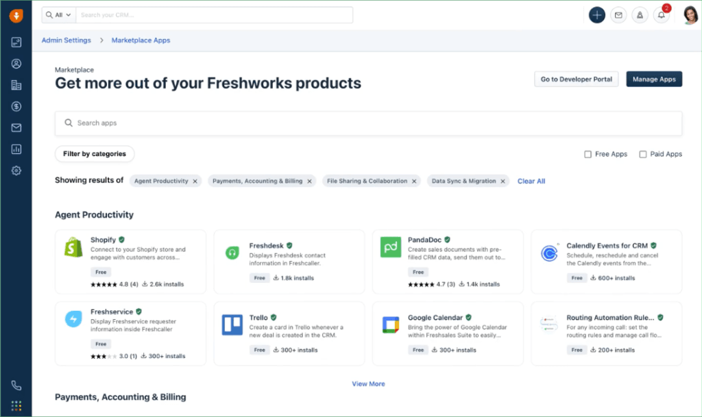Screen dimensions: 702x417
Task: Click the Routing Automation Rule app logo
Action: [x=549, y=325]
